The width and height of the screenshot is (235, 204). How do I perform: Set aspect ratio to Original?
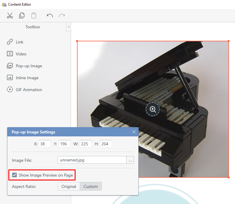[x=69, y=186]
